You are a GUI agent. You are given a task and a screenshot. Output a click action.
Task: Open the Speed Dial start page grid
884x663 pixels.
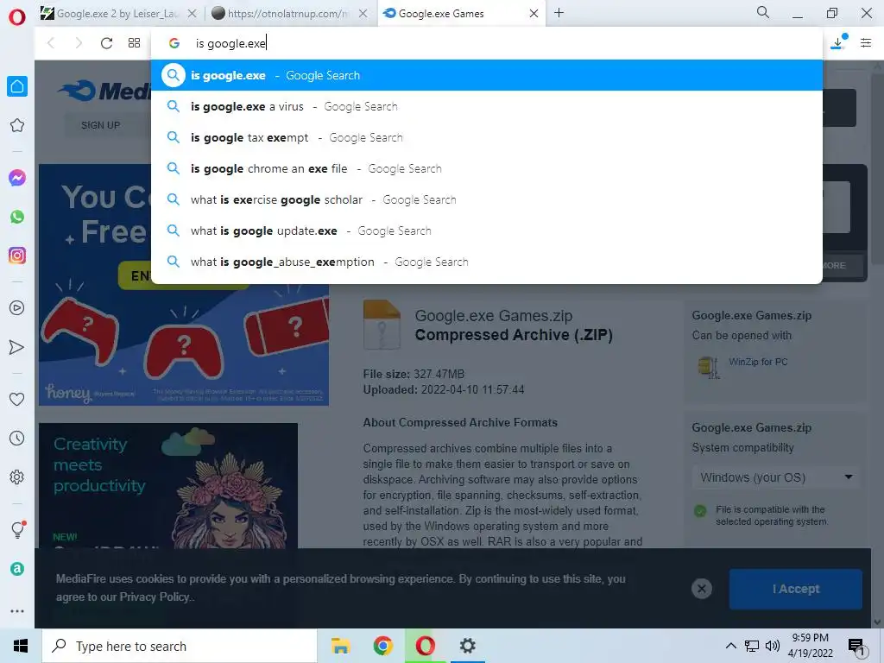point(134,43)
